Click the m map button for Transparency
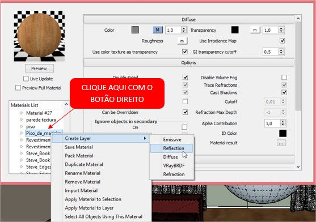316x222 pixels. click(x=255, y=30)
